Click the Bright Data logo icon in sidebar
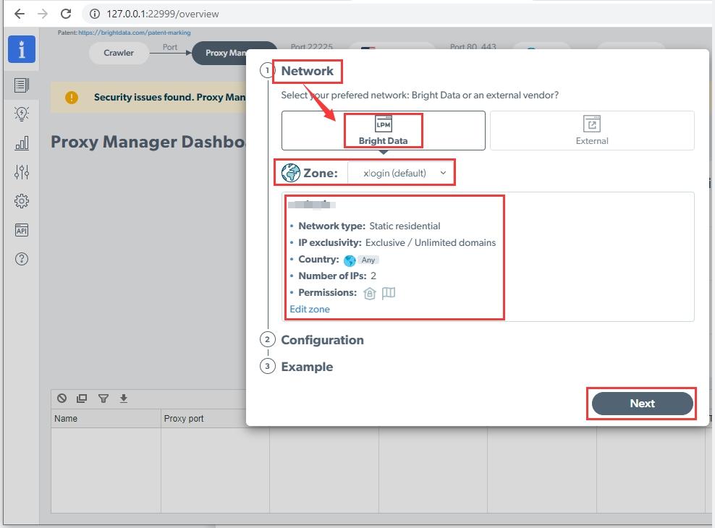 click(x=22, y=49)
